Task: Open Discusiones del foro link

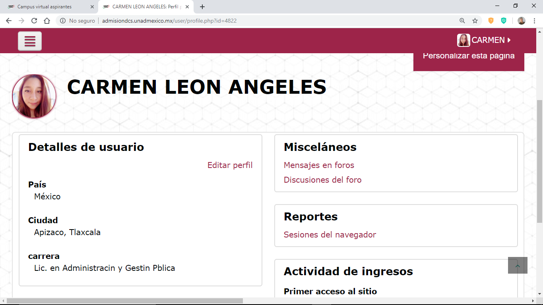Action: pyautogui.click(x=322, y=180)
